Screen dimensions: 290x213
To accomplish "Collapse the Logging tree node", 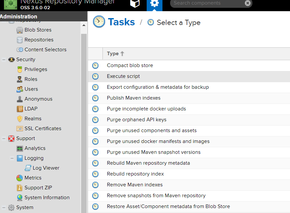I will pyautogui.click(x=12, y=158).
